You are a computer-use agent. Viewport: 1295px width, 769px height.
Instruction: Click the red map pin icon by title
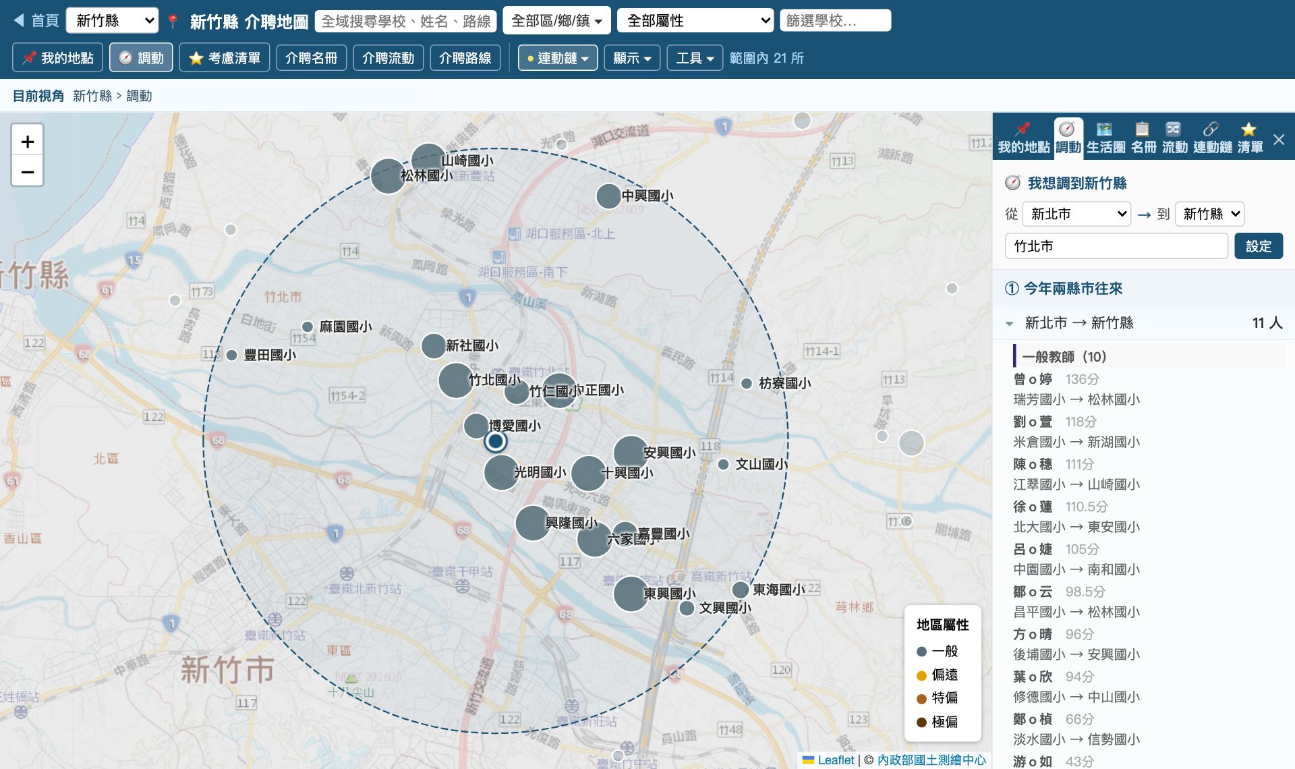[173, 22]
